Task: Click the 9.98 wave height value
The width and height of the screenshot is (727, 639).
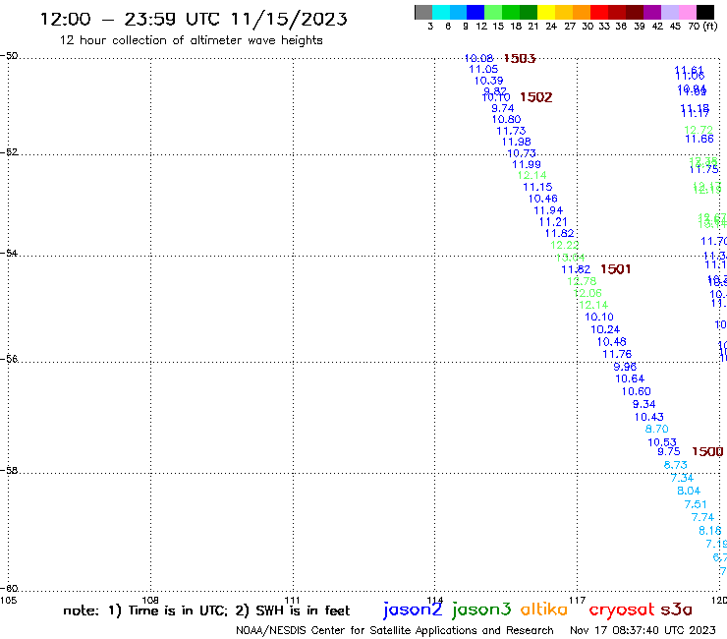Action: click(625, 367)
